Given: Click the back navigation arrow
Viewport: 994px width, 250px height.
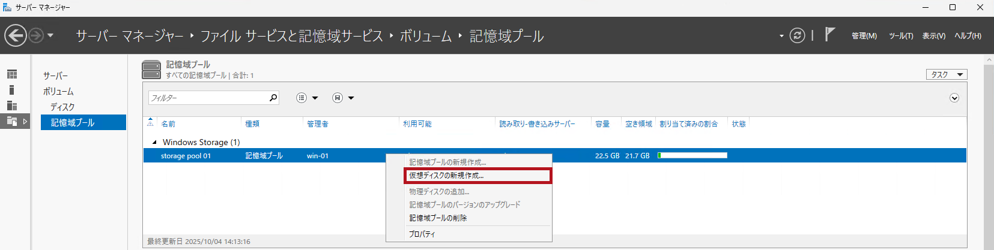Looking at the screenshot, I should pyautogui.click(x=16, y=35).
